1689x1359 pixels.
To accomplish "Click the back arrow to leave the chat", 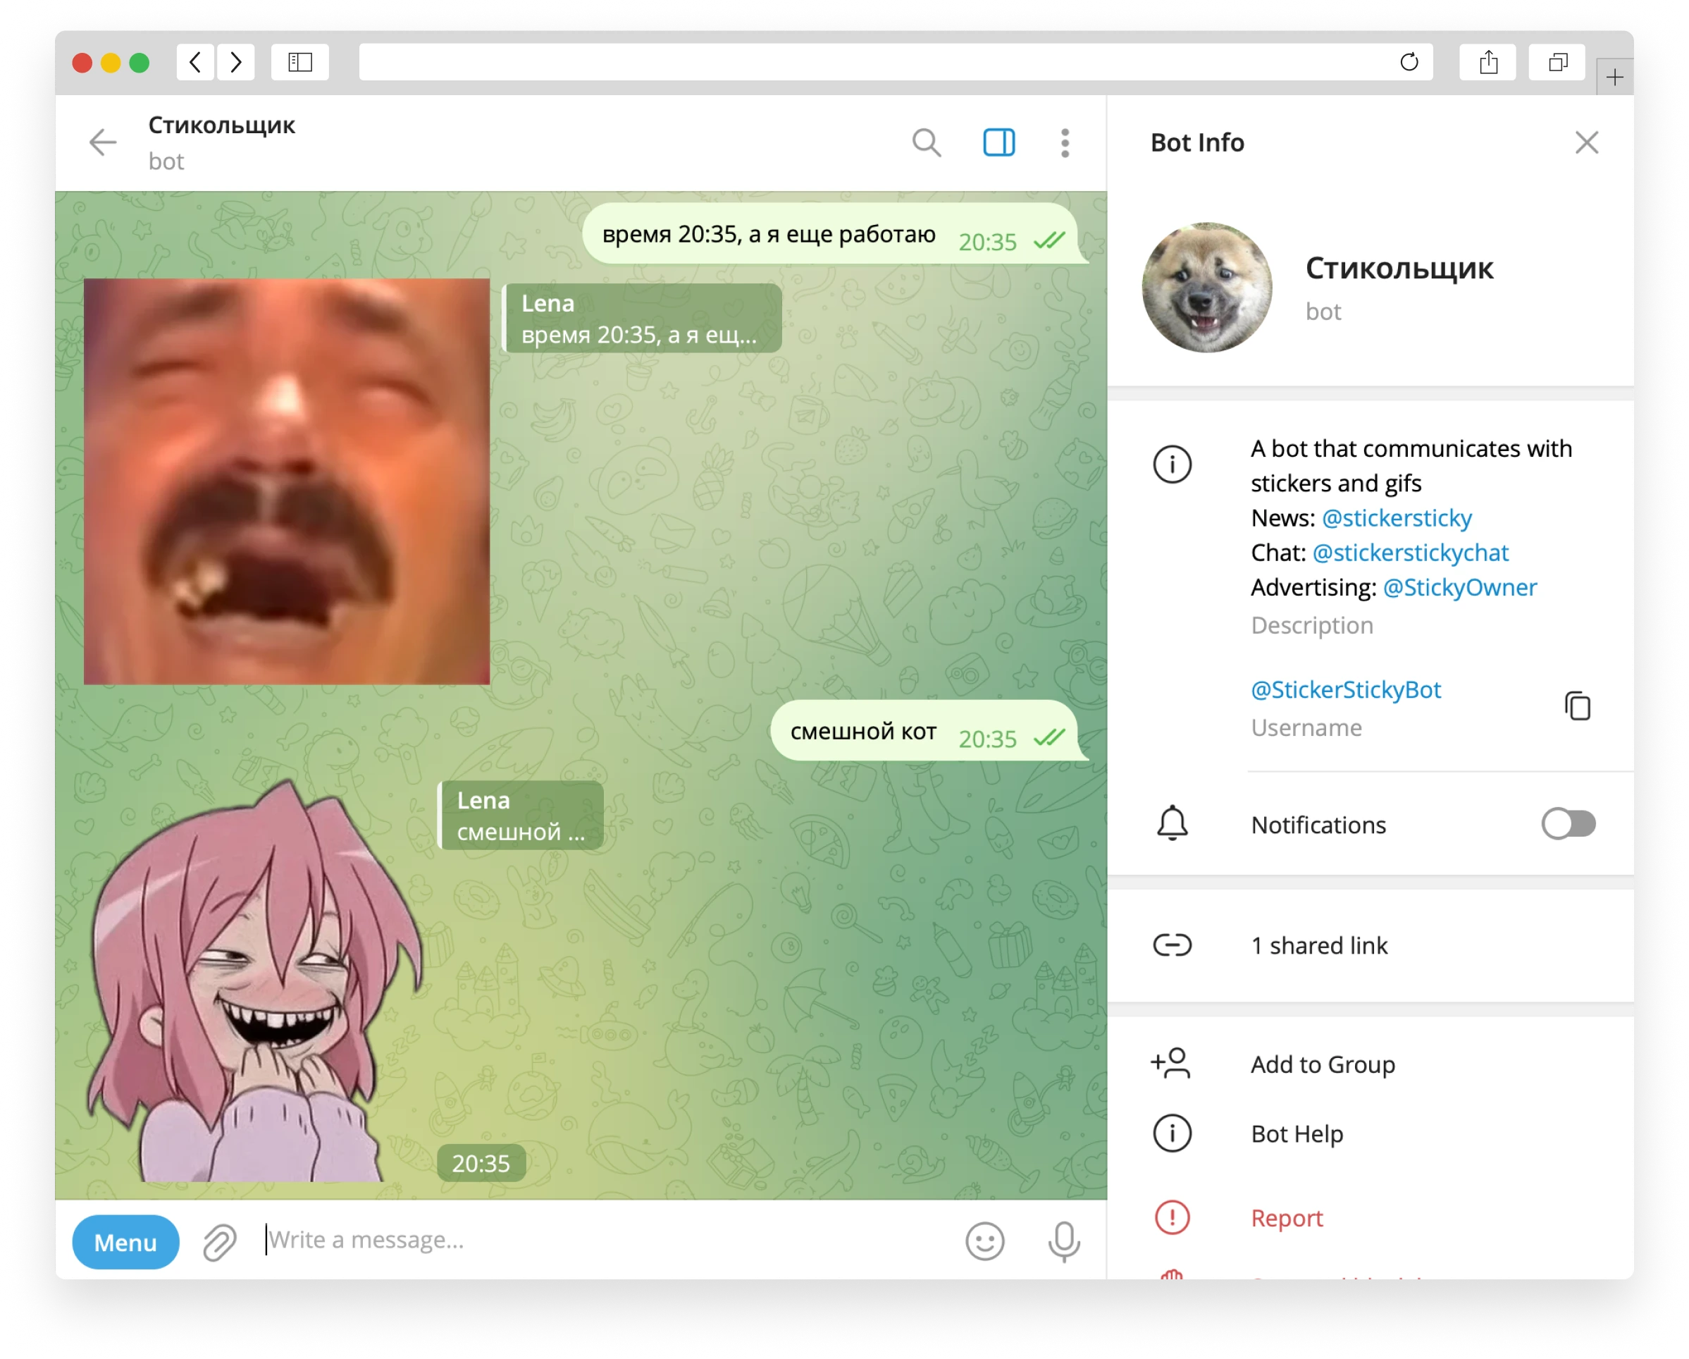I will click(103, 142).
